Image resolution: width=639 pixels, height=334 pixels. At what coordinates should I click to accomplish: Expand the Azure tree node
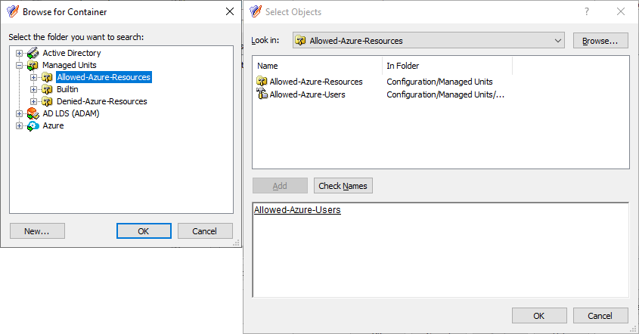19,126
